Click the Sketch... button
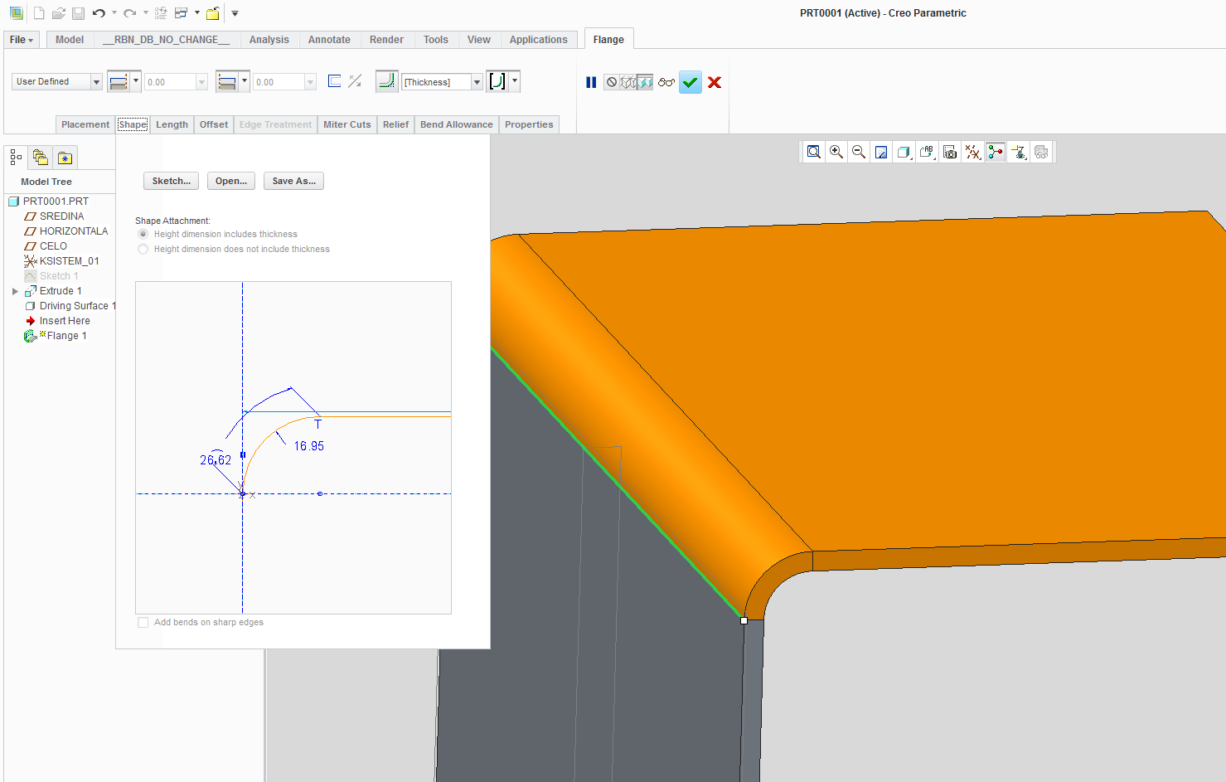Screen dimensions: 1226x782 [172, 181]
